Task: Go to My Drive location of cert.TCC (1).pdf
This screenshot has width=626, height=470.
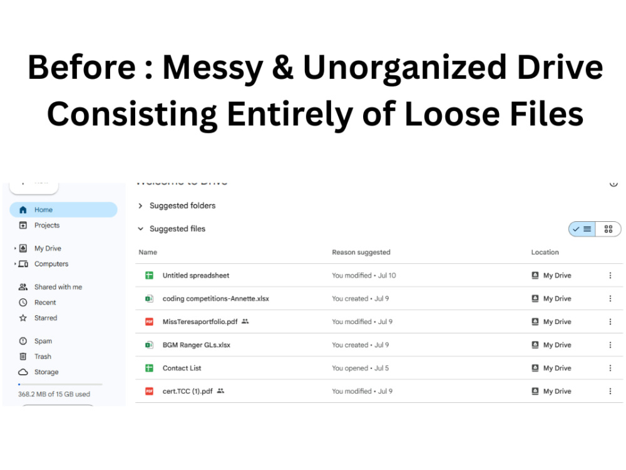Action: point(552,392)
